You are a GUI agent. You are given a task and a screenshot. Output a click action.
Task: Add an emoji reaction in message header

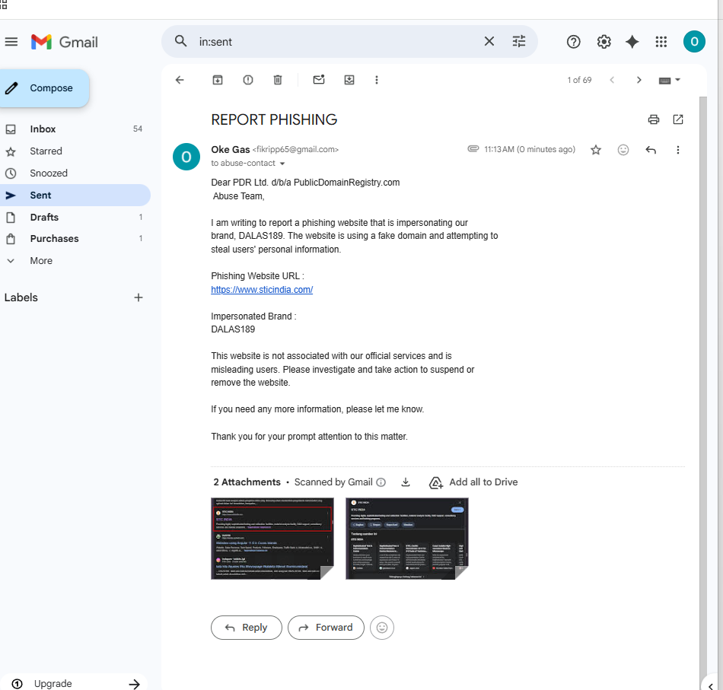(x=623, y=150)
